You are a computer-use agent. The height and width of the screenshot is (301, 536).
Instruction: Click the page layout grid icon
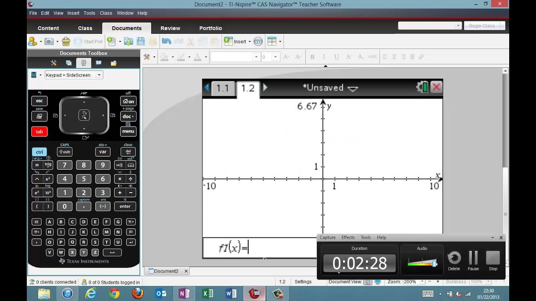coord(272,41)
